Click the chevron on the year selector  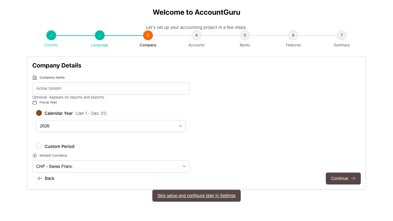point(181,126)
